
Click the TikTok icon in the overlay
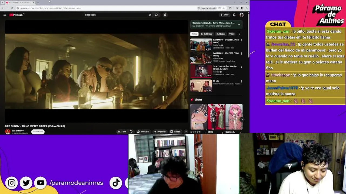pyautogui.click(x=116, y=183)
